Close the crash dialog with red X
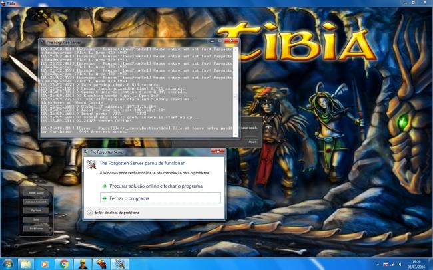This screenshot has height=270, width=433. coord(218,151)
